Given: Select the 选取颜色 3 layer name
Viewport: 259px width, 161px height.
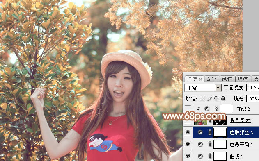Looking at the screenshot, I should click(241, 132).
